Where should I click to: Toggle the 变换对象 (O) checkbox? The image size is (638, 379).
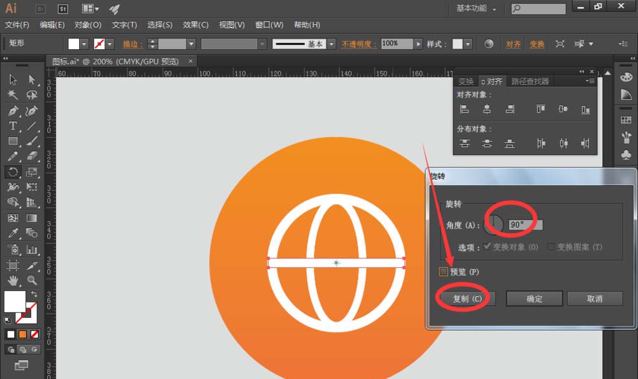[487, 247]
